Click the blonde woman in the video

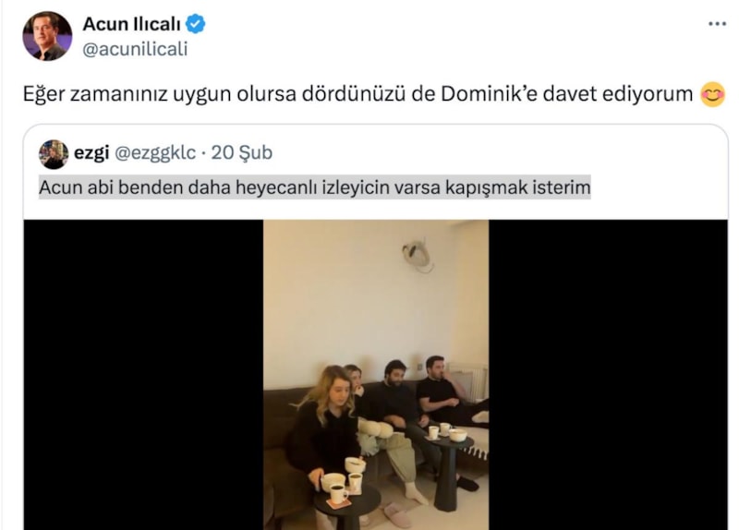click(x=325, y=424)
